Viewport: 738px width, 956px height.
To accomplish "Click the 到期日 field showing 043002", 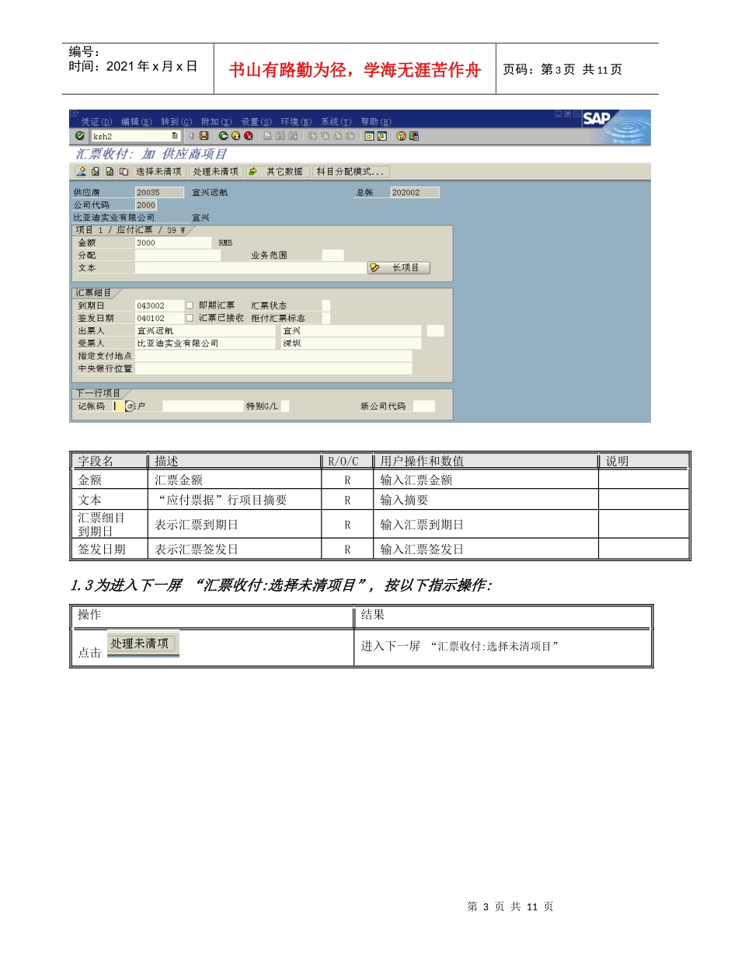I will click(x=159, y=305).
